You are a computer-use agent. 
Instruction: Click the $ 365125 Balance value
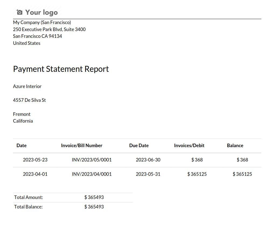tap(242, 174)
